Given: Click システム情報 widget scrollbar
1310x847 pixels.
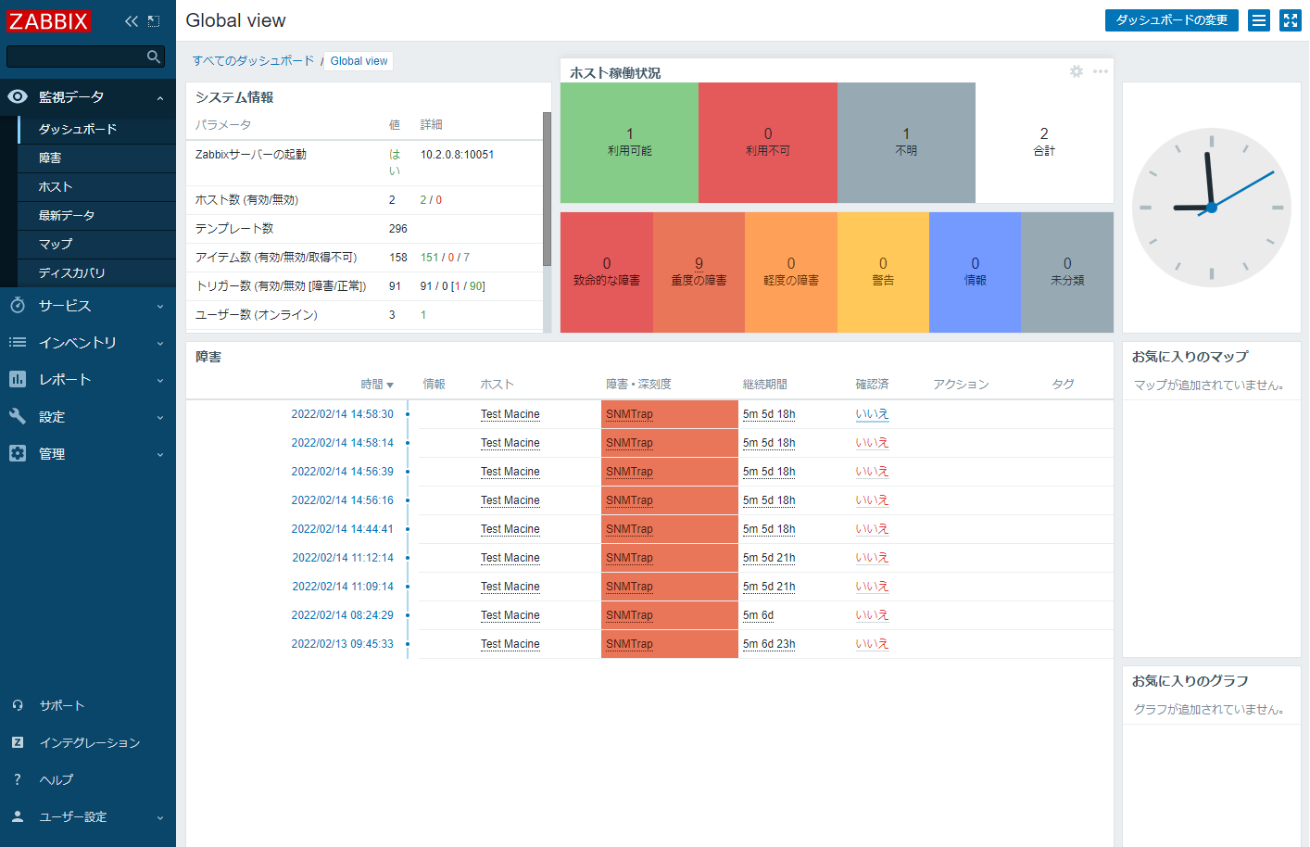Looking at the screenshot, I should coord(547,189).
